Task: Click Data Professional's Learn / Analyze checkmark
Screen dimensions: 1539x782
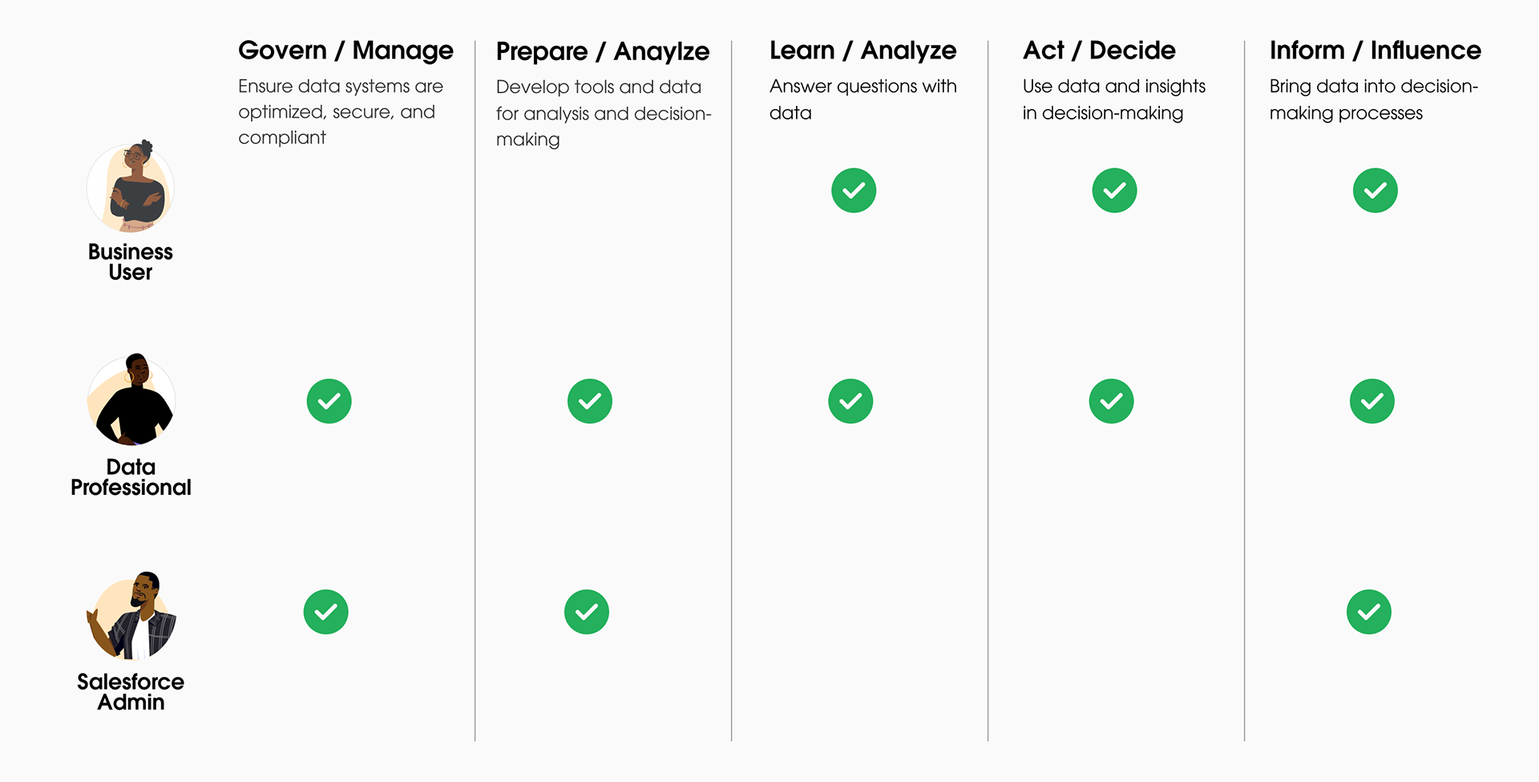Action: click(x=850, y=401)
